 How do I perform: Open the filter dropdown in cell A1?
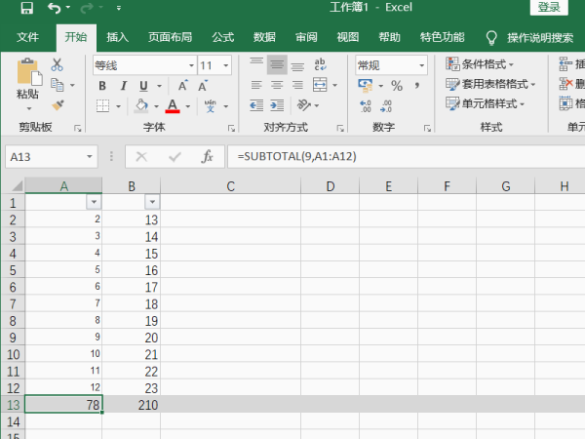point(94,202)
